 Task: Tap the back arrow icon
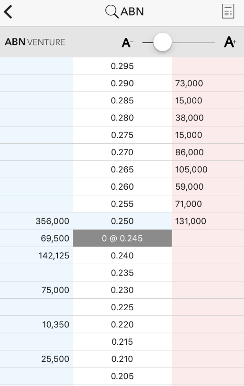tap(8, 12)
